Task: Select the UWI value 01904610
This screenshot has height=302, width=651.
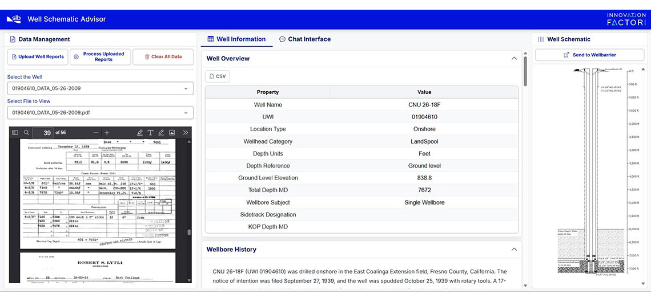Action: click(424, 117)
